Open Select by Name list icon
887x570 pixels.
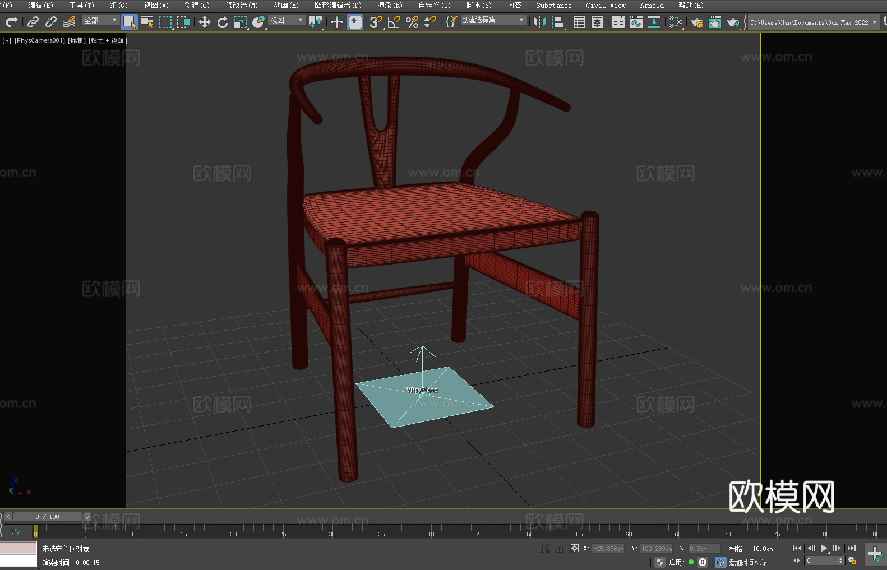click(147, 22)
